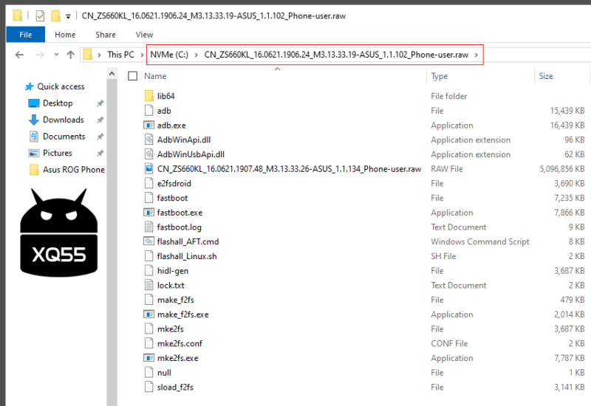The height and width of the screenshot is (406, 591).
Task: Expand the chevron after NVMe (C:)
Action: pos(196,55)
